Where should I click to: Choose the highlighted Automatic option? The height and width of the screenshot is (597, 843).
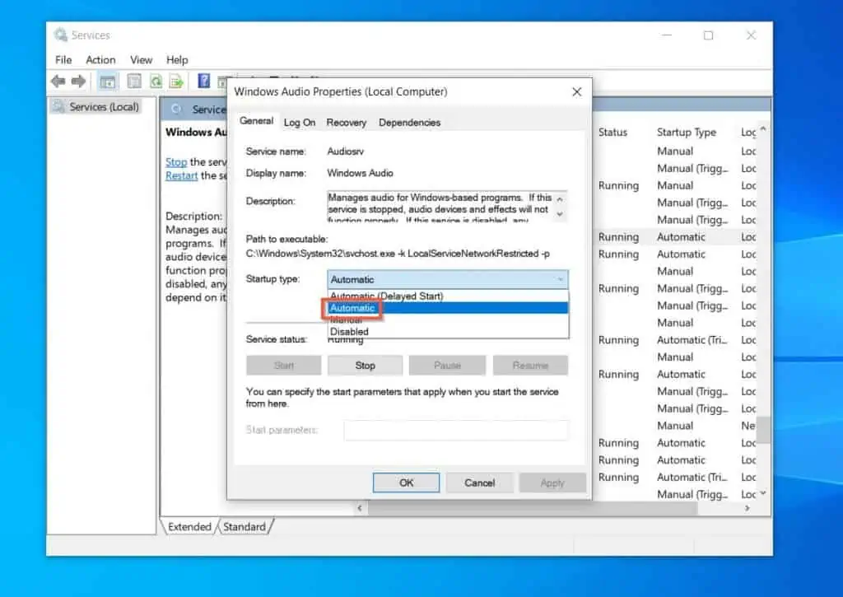tap(447, 308)
